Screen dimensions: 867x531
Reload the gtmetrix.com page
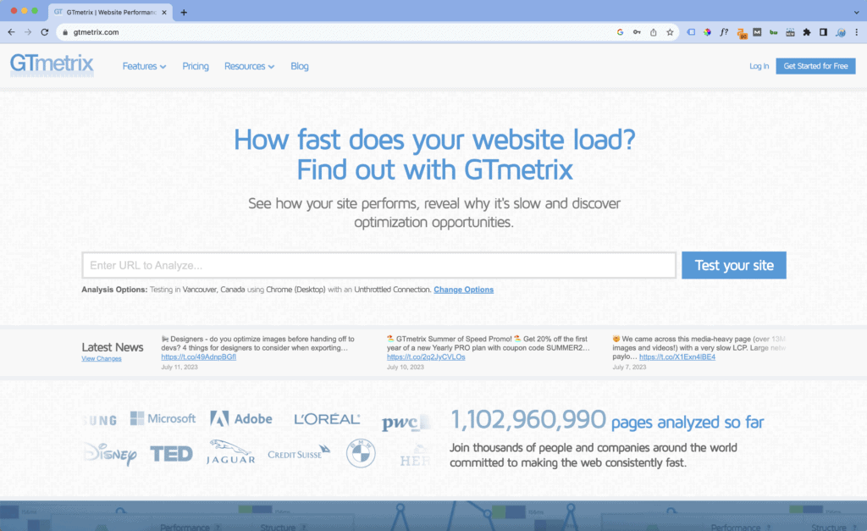click(45, 32)
